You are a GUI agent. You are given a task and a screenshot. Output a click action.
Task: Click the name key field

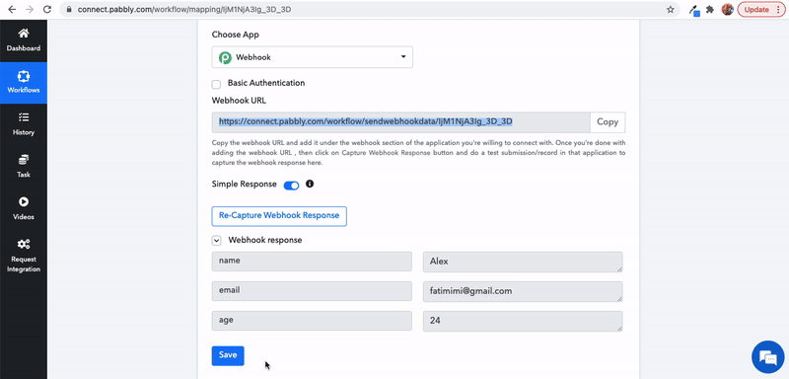pyautogui.click(x=312, y=262)
